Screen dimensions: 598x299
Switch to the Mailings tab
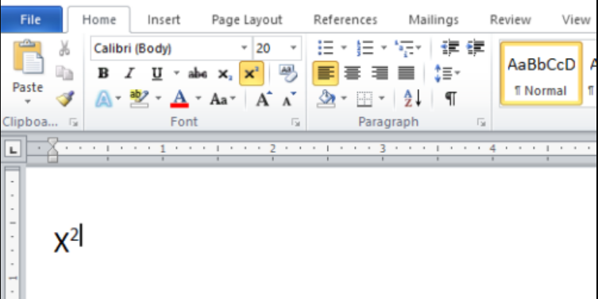tap(434, 20)
